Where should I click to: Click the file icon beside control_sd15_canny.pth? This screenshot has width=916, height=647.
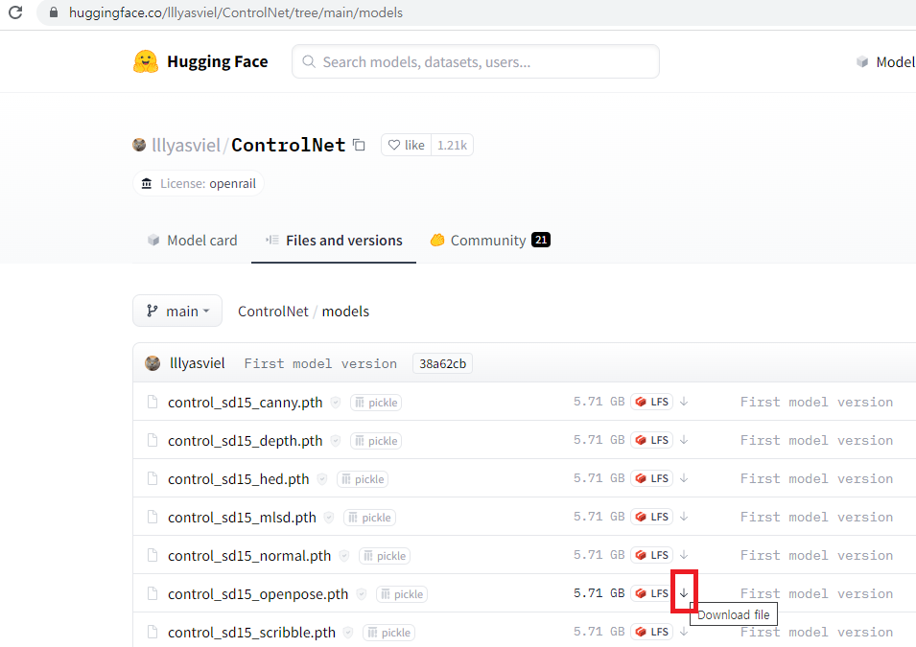pyautogui.click(x=153, y=402)
